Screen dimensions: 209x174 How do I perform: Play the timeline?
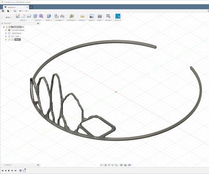click(9, 170)
